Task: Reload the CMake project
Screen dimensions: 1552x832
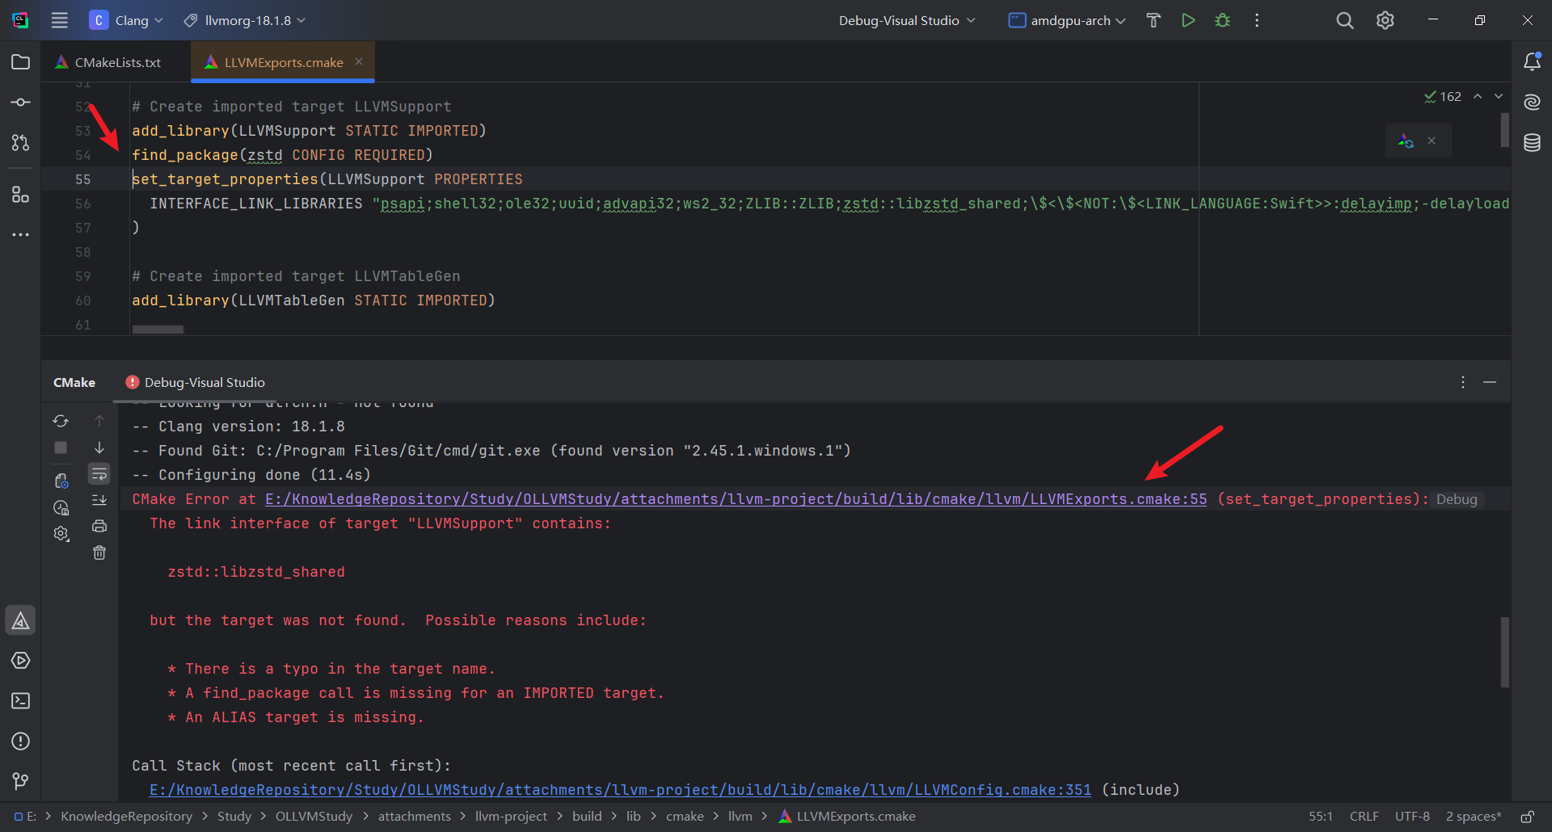Action: click(x=61, y=421)
